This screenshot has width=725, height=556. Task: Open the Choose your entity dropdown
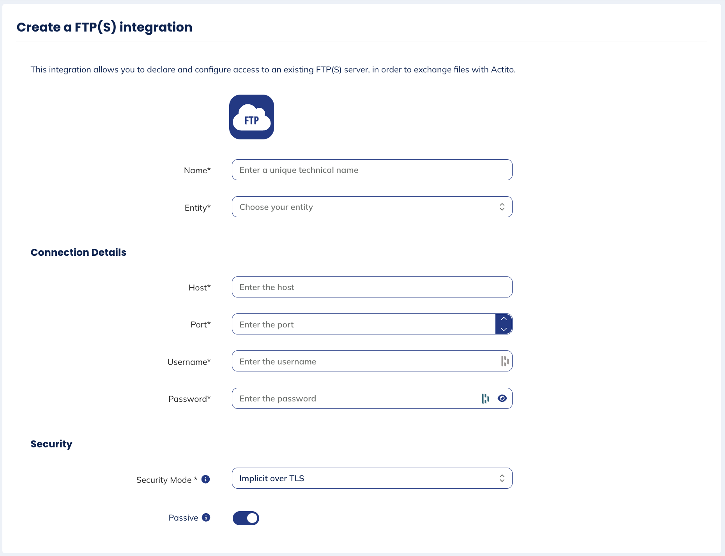pos(372,207)
